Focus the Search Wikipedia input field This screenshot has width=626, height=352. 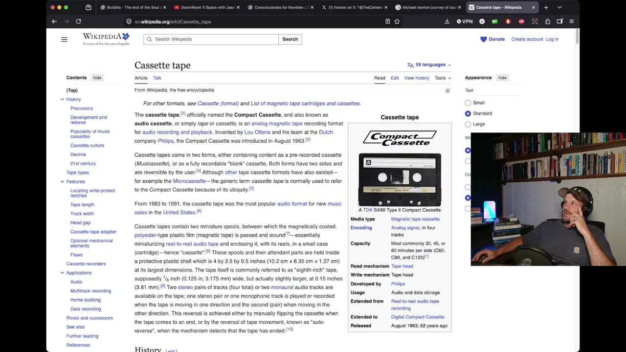(x=211, y=39)
